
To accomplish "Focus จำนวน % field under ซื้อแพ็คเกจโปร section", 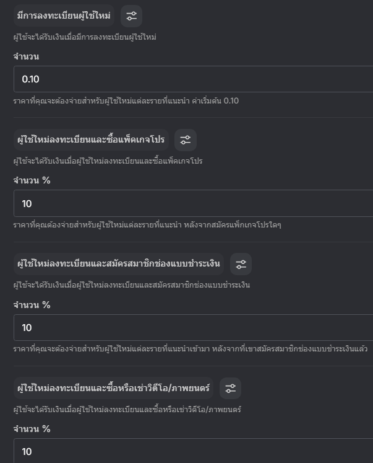I will pyautogui.click(x=193, y=203).
